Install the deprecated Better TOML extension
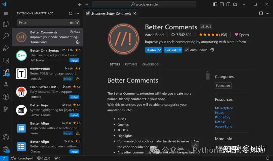The height and width of the screenshot is (161, 273). point(68,79)
